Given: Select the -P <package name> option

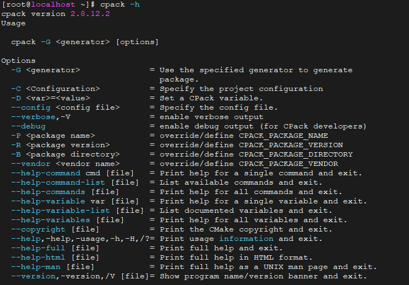Looking at the screenshot, I should [53, 136].
